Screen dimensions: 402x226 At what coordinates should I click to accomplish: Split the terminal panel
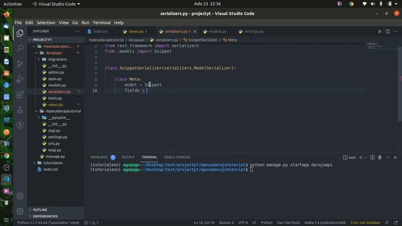click(372, 158)
